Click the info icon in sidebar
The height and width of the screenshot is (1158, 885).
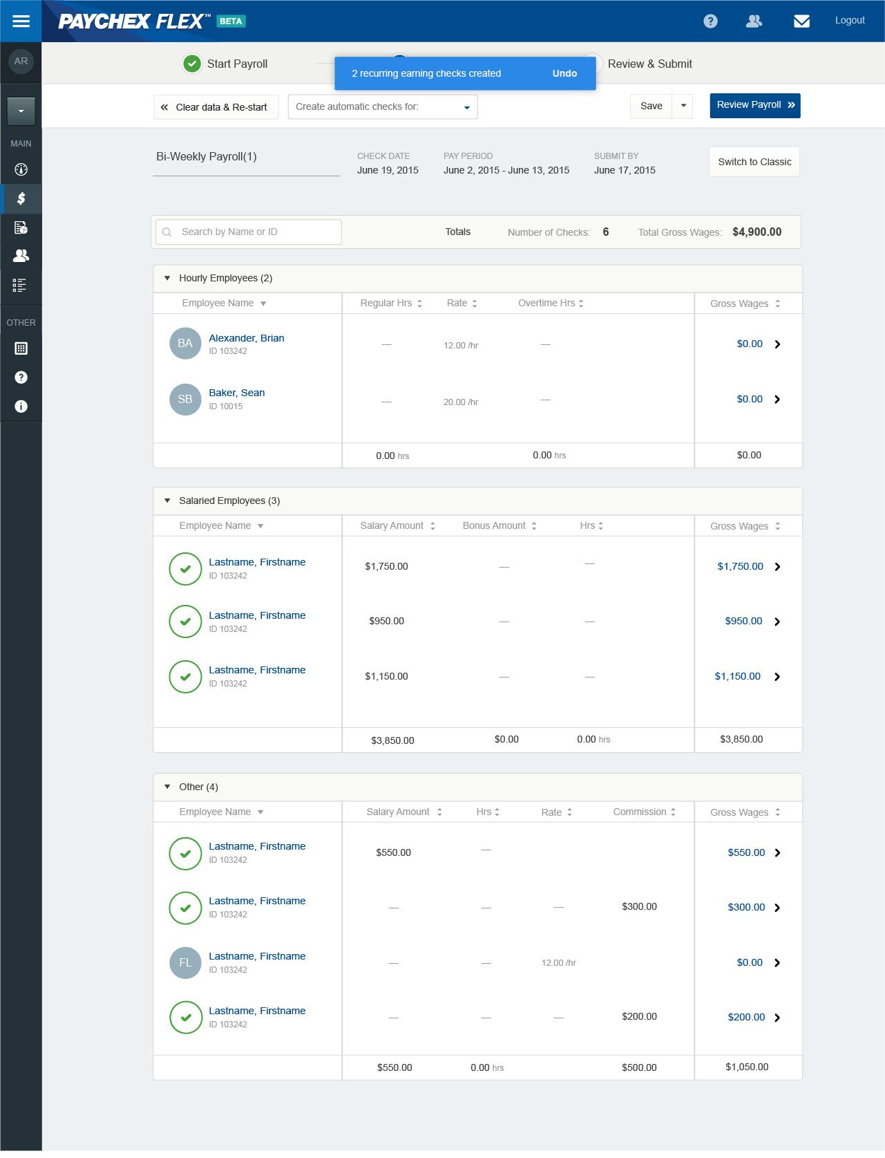(21, 407)
